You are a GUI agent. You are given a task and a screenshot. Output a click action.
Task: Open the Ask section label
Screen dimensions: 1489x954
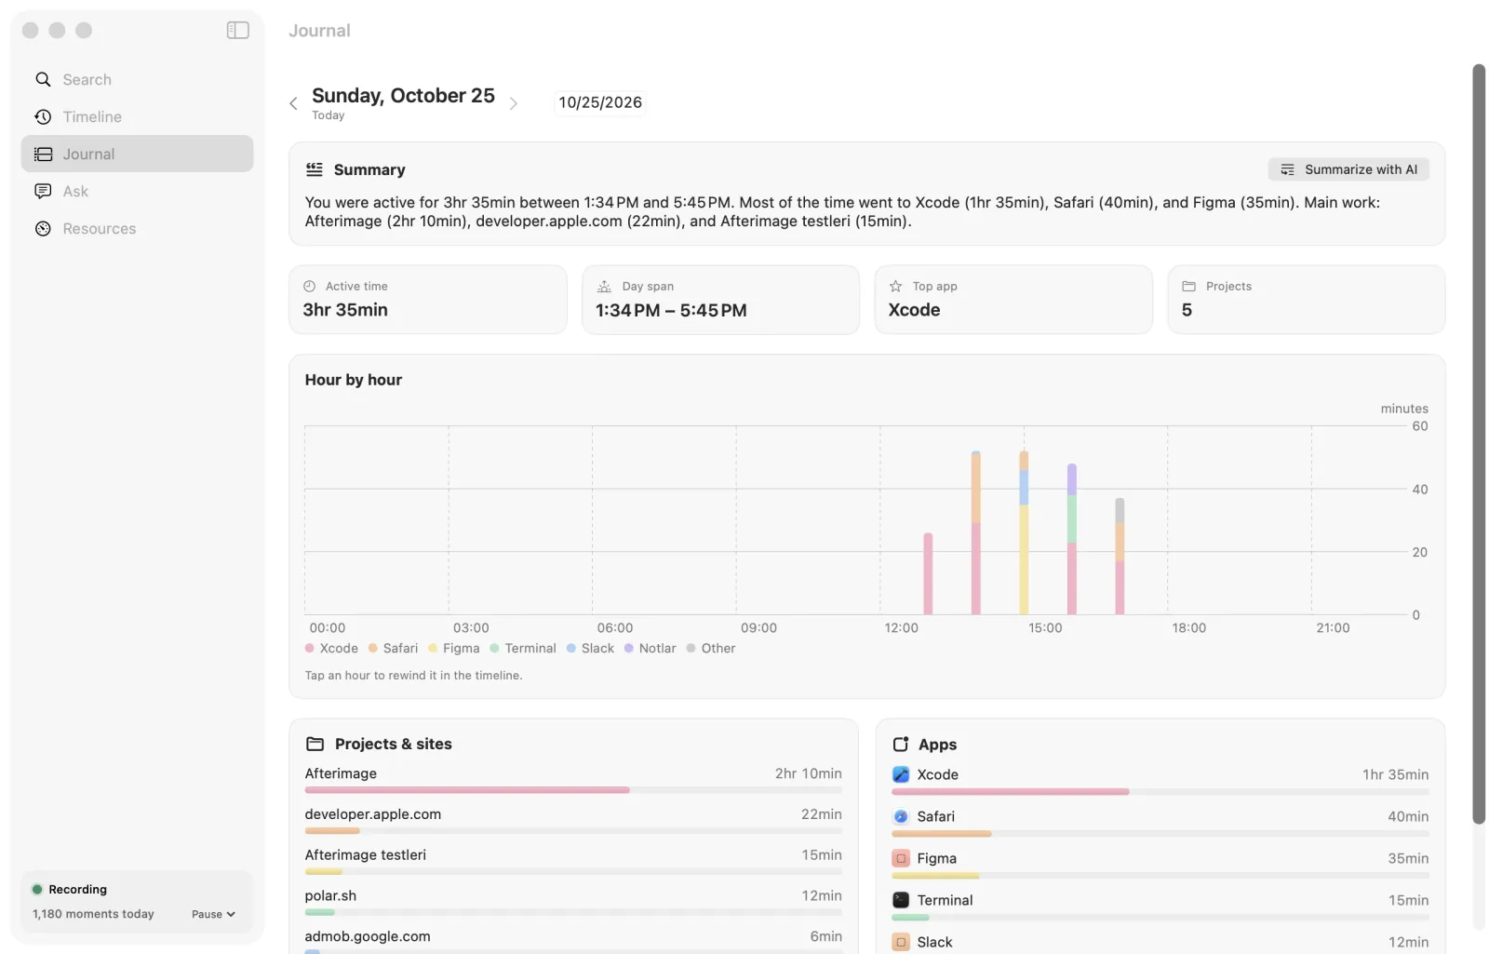75,192
